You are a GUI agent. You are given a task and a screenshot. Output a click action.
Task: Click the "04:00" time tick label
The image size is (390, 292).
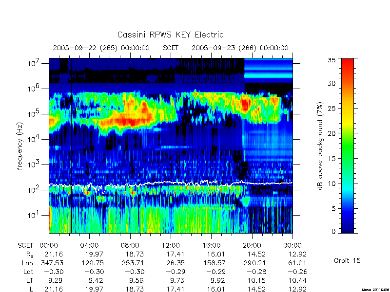click(89, 245)
